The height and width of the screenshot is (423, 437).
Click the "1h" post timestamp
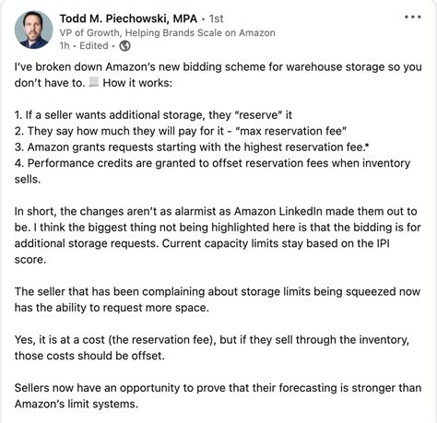pyautogui.click(x=65, y=46)
